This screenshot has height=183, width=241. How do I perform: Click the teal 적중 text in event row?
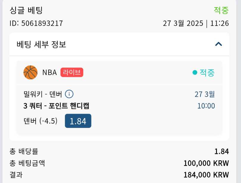(x=207, y=72)
